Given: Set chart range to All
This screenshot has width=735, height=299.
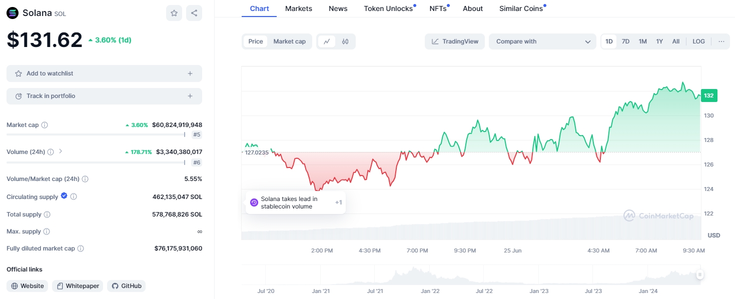Looking at the screenshot, I should coord(676,41).
